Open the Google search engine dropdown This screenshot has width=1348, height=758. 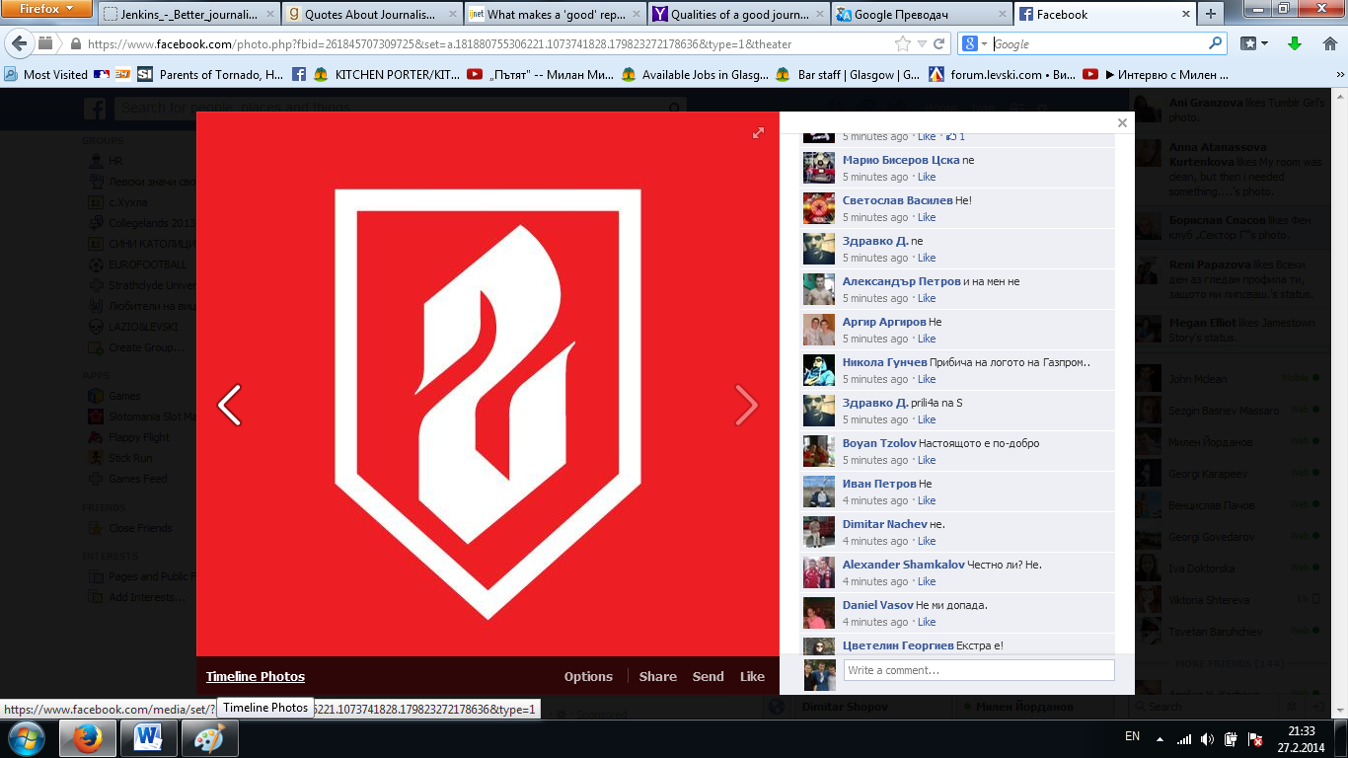pos(975,43)
